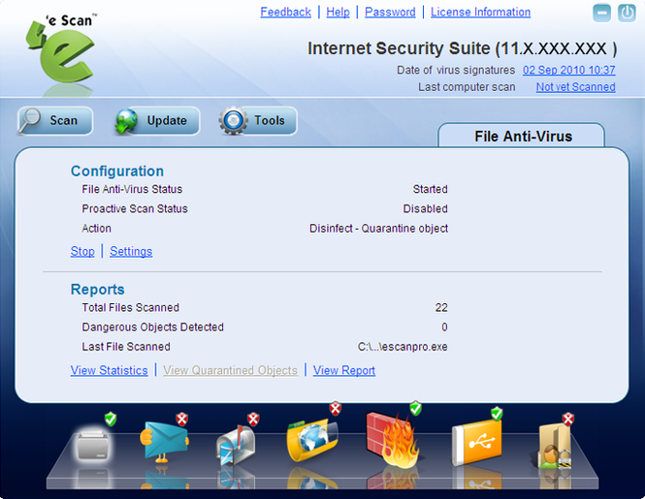Click the 'Configuration' heading
This screenshot has width=645, height=499.
coord(117,171)
